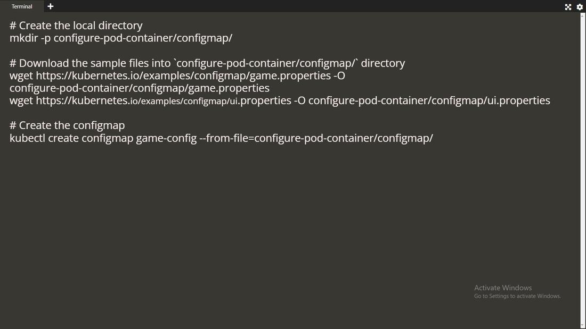Open a new terminal tab with plus icon
The image size is (586, 329).
click(50, 6)
